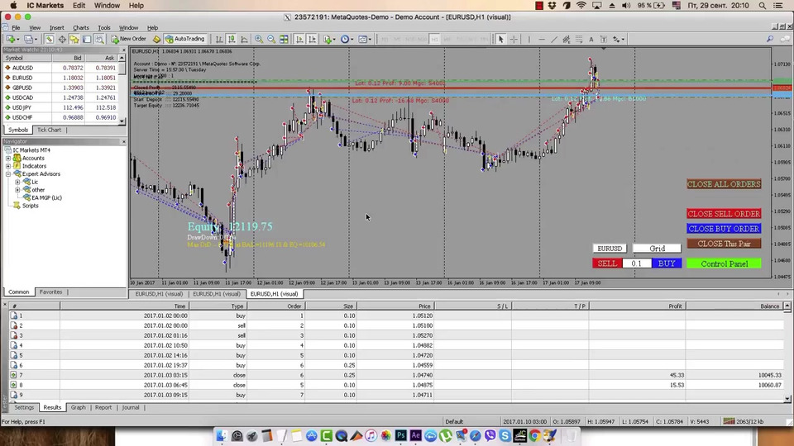Switch chart to line chart type
The width and height of the screenshot is (794, 446).
244,39
